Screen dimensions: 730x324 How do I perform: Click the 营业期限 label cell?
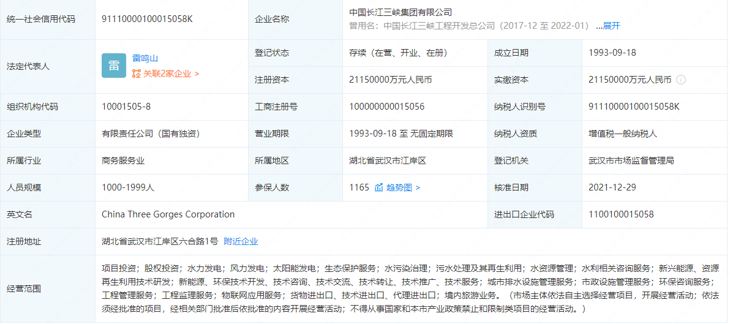[x=295, y=134]
